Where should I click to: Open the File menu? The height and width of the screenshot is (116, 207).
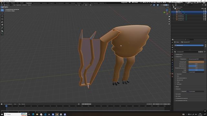(4, 3)
